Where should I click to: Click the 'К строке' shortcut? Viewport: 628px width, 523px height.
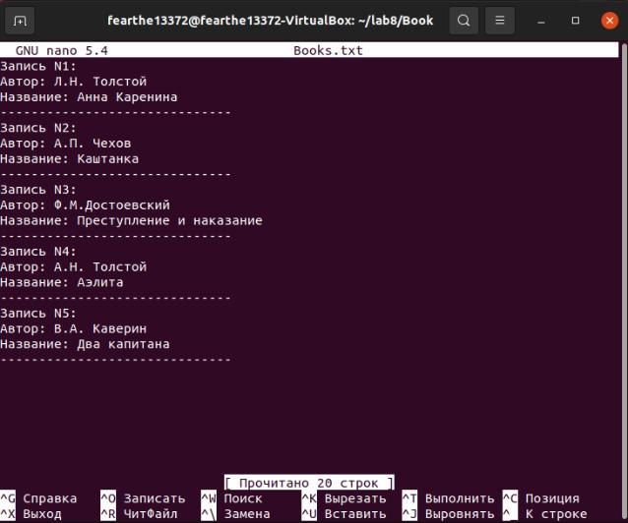pyautogui.click(x=545, y=514)
